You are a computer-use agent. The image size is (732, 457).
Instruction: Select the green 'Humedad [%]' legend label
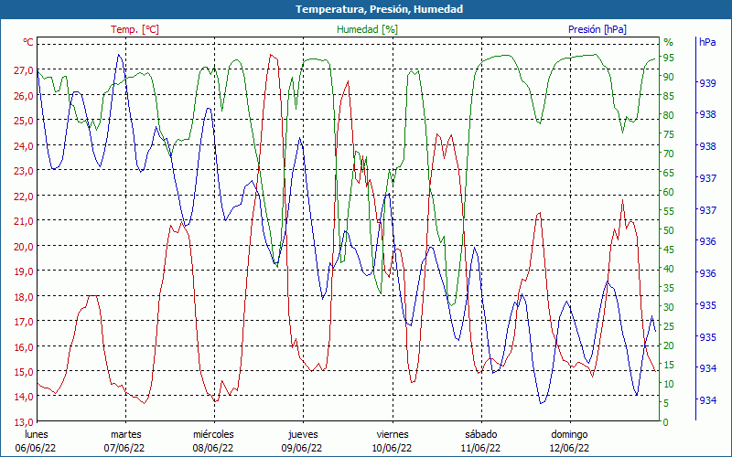[368, 29]
